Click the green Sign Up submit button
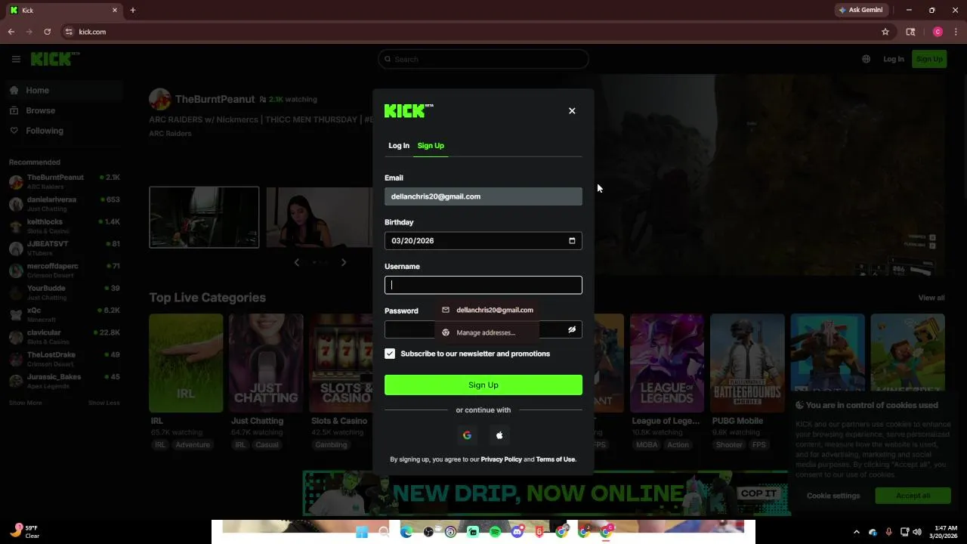Image resolution: width=967 pixels, height=544 pixels. (x=483, y=385)
